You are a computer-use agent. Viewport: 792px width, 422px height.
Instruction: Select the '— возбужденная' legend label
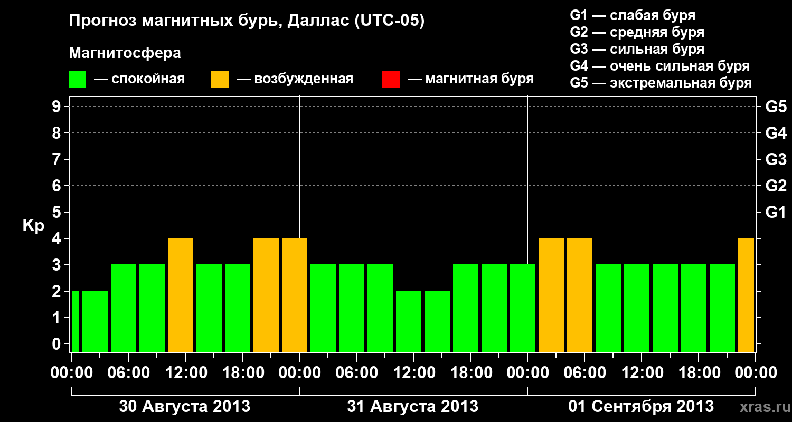pos(295,80)
